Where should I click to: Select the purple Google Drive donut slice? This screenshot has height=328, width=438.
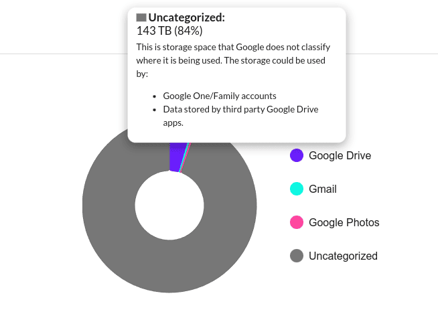[177, 157]
